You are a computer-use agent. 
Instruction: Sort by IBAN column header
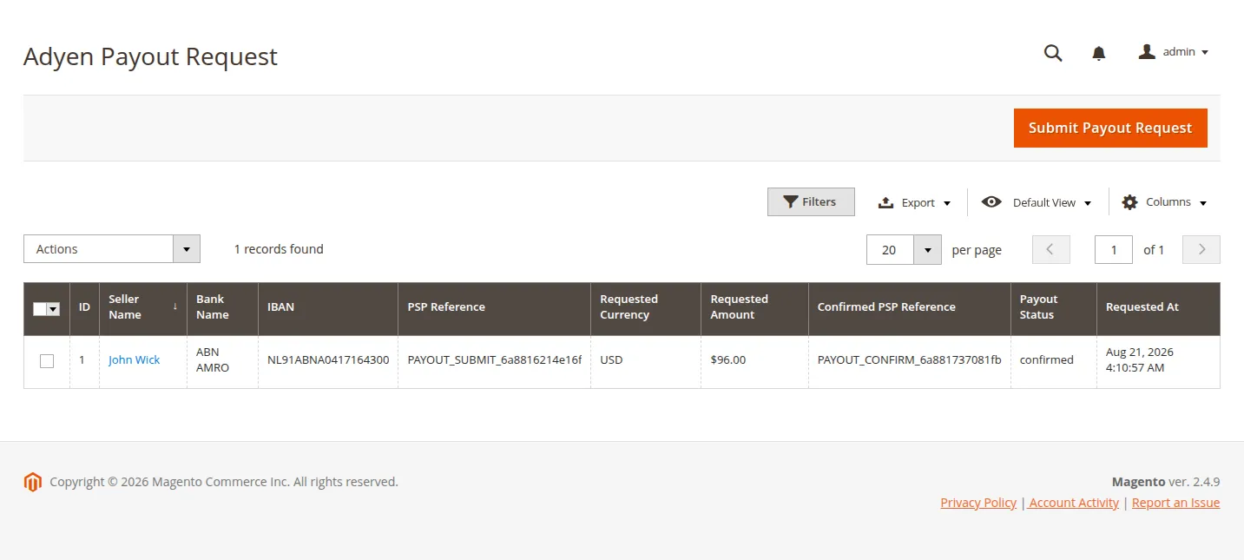pyautogui.click(x=328, y=307)
